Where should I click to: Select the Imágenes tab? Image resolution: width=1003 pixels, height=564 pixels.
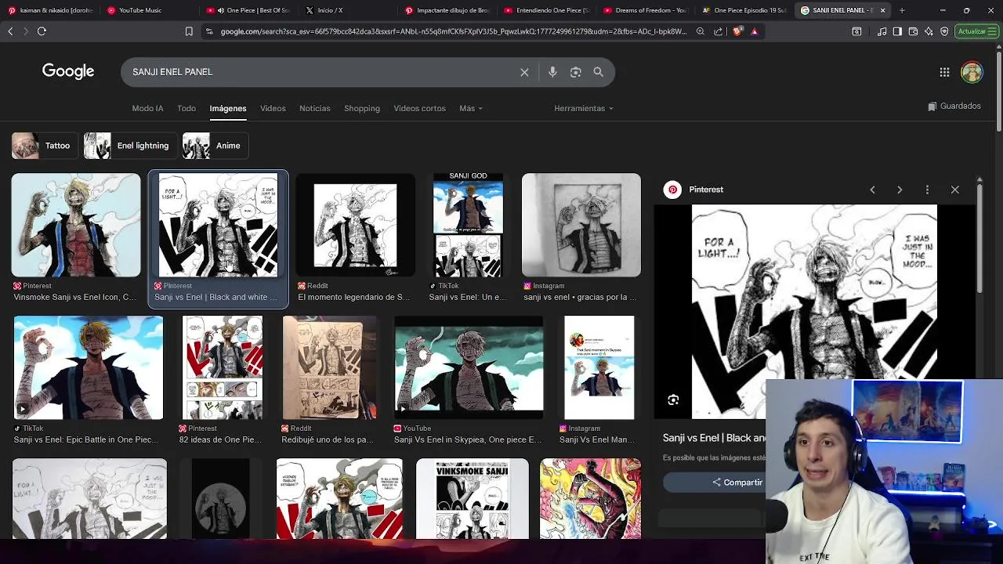point(228,108)
